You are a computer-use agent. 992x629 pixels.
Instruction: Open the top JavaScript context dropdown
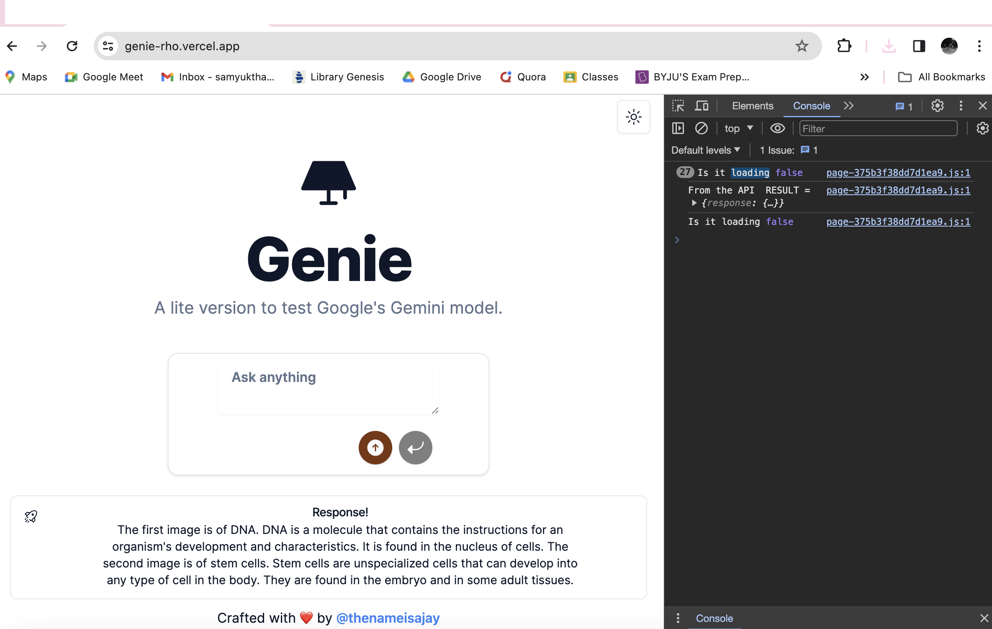click(739, 129)
